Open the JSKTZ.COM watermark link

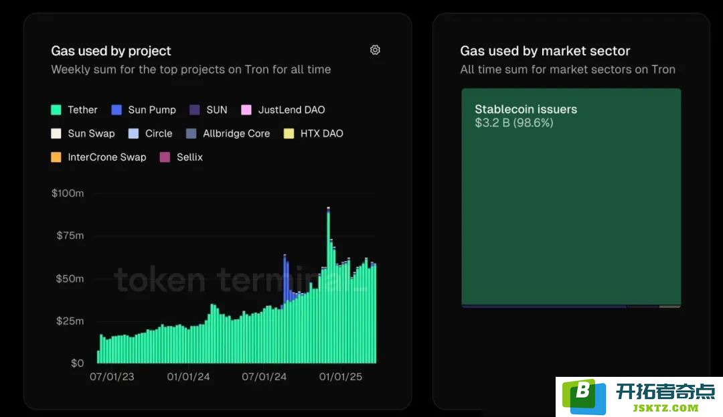click(665, 408)
